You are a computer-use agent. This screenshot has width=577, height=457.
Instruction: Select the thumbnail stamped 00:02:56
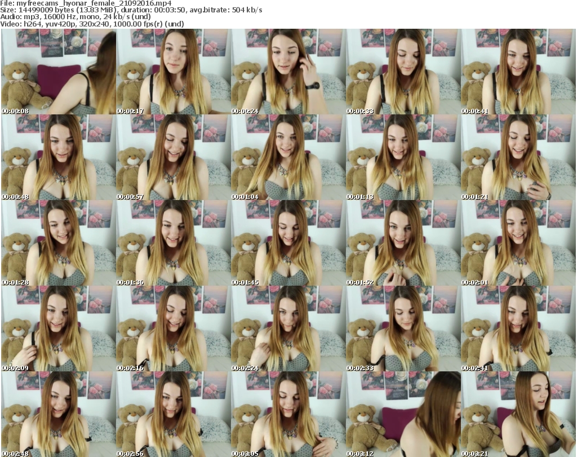click(x=174, y=414)
